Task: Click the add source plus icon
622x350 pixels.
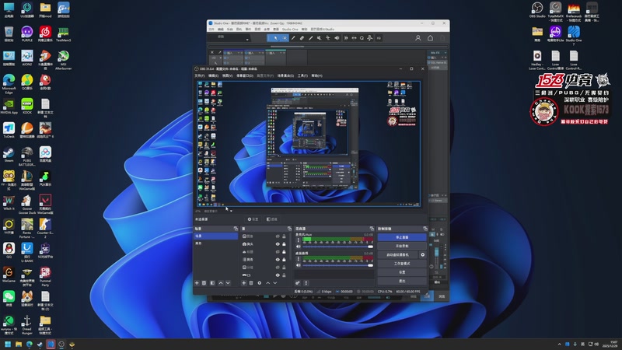Action: (x=244, y=283)
